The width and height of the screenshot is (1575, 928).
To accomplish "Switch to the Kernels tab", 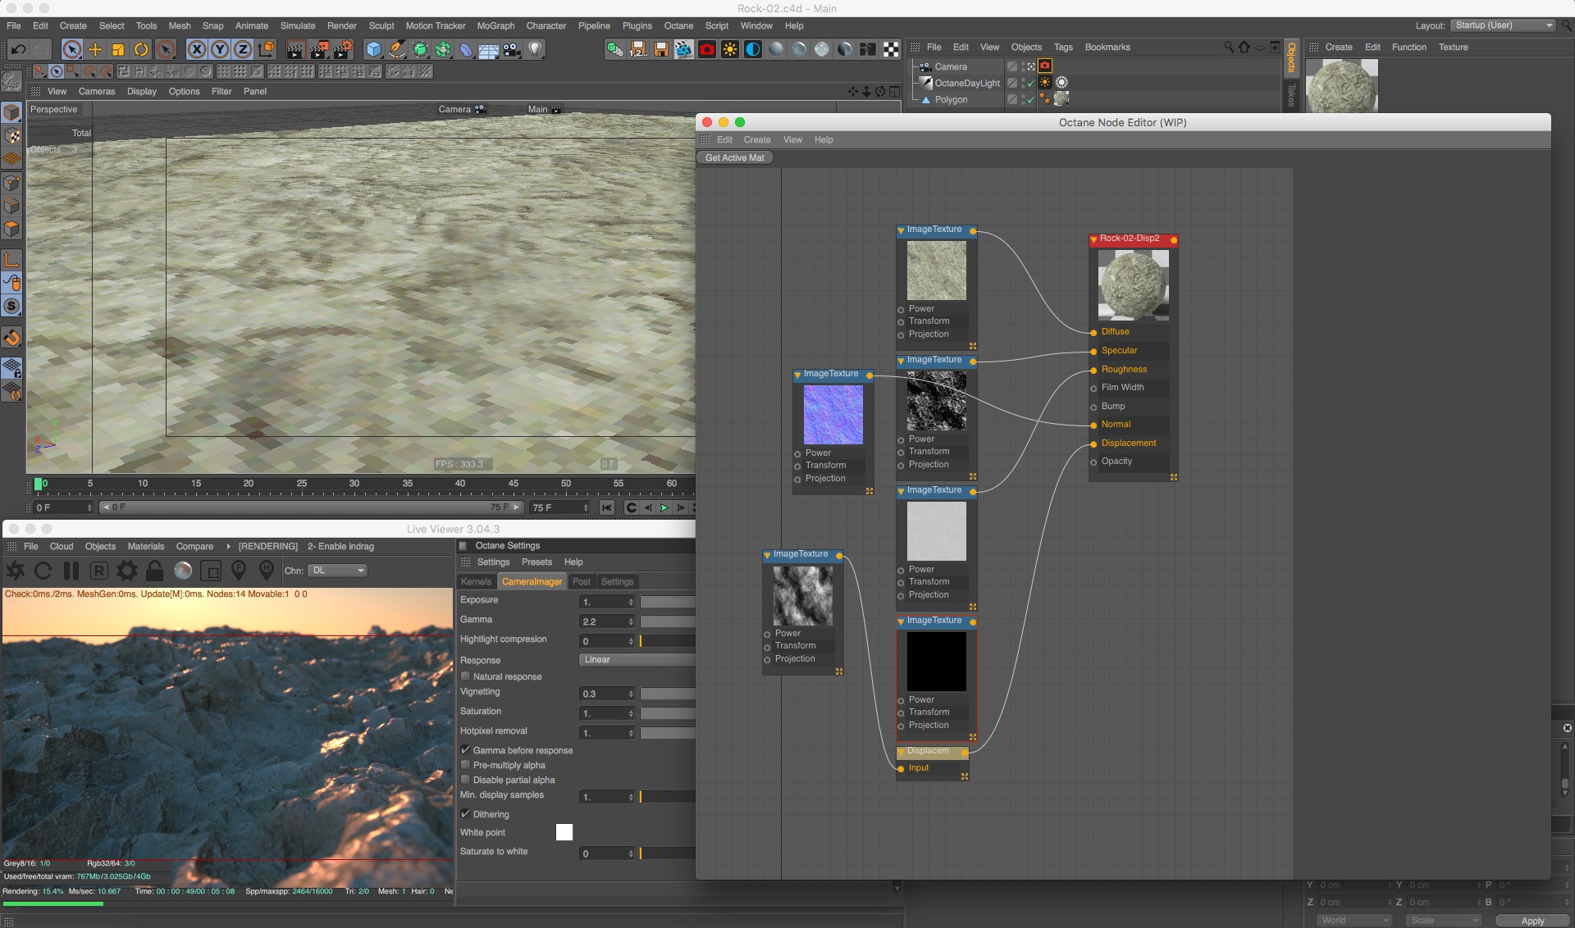I will [476, 582].
